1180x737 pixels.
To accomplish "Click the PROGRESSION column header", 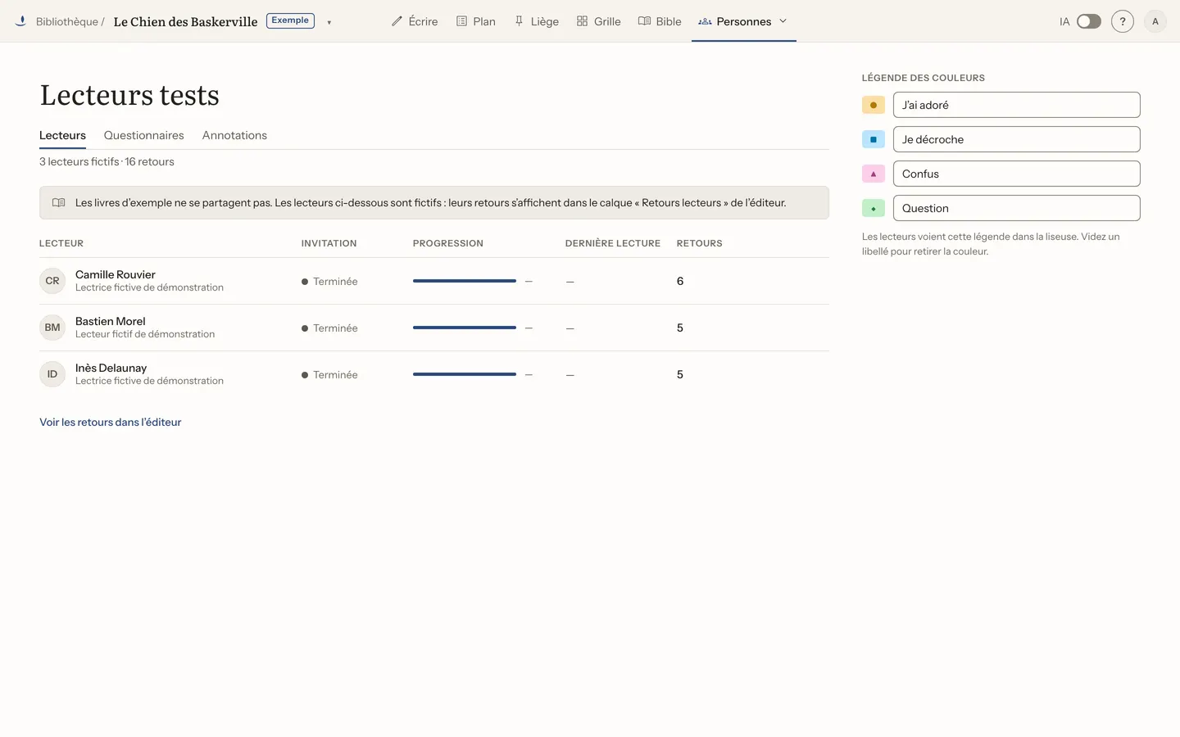I will point(448,243).
